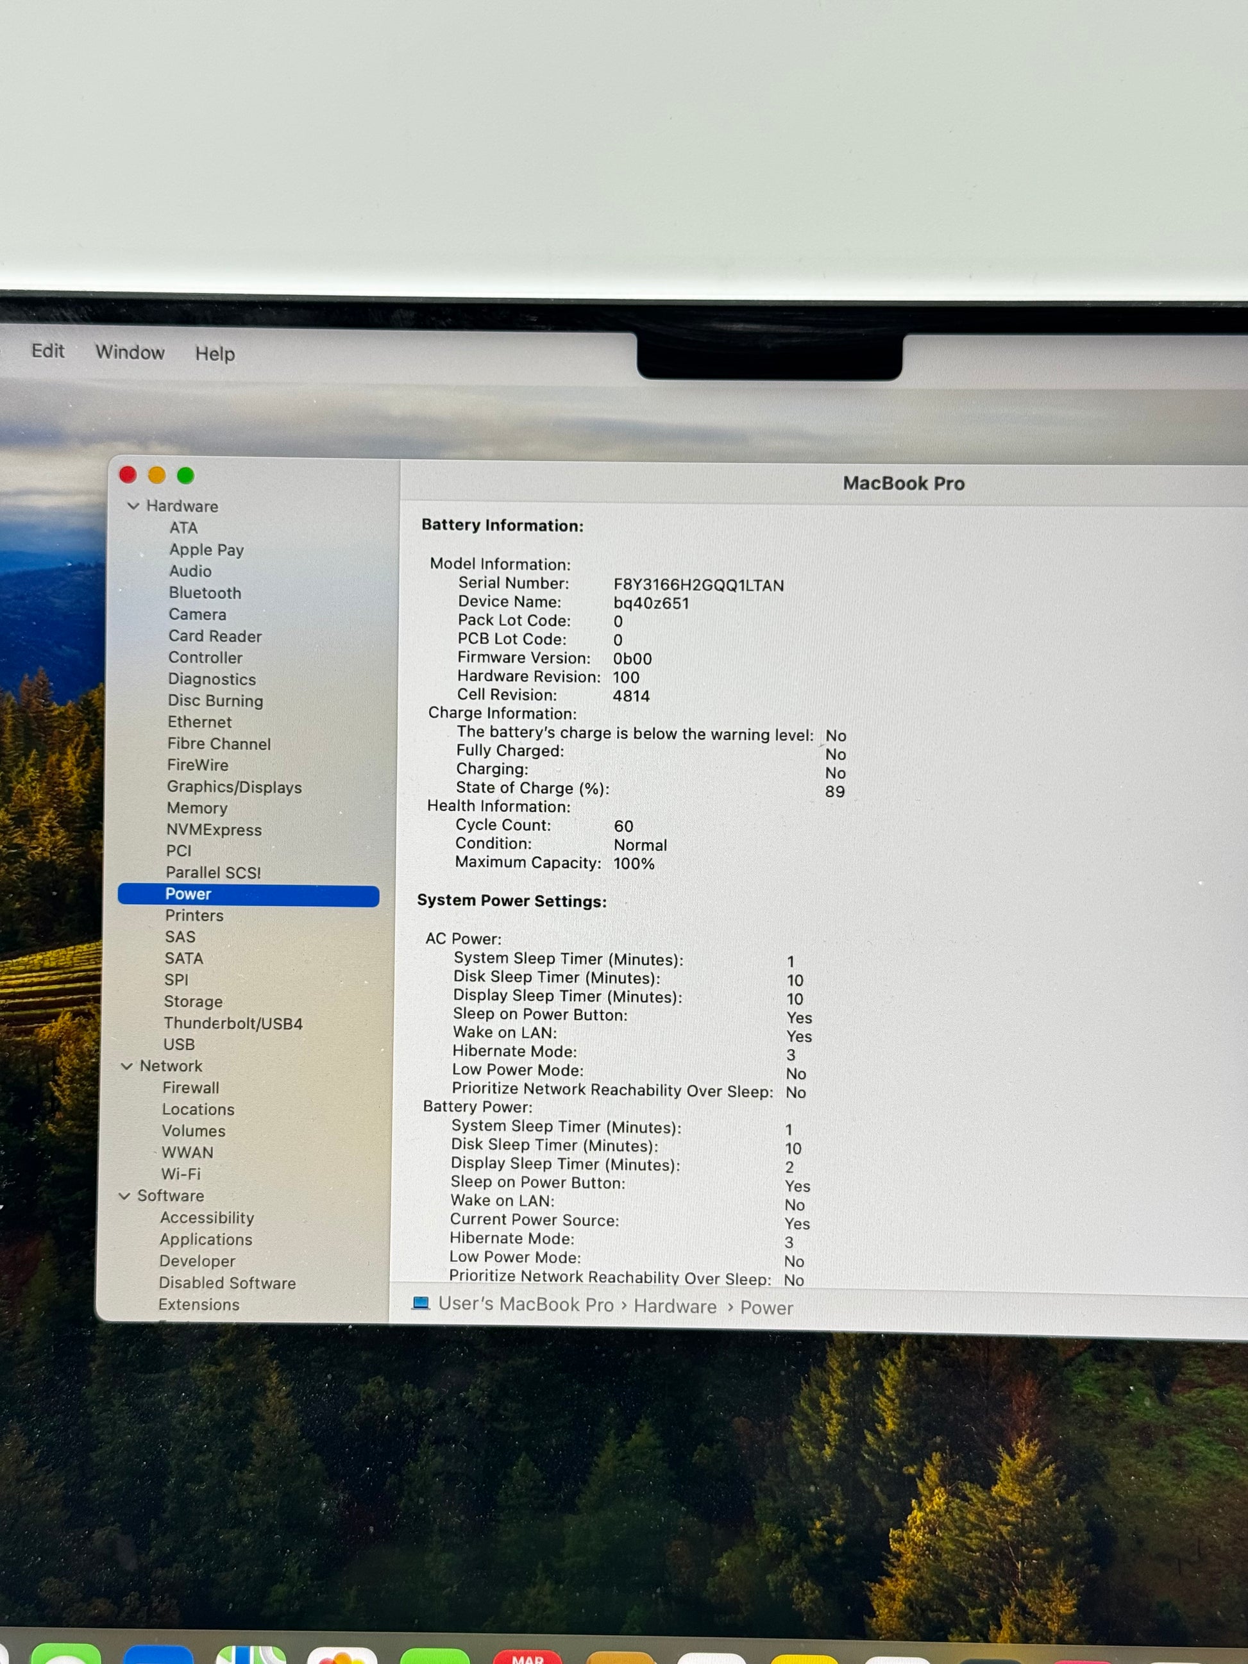
Task: Click the yellow minimize window button
Action: pos(156,475)
